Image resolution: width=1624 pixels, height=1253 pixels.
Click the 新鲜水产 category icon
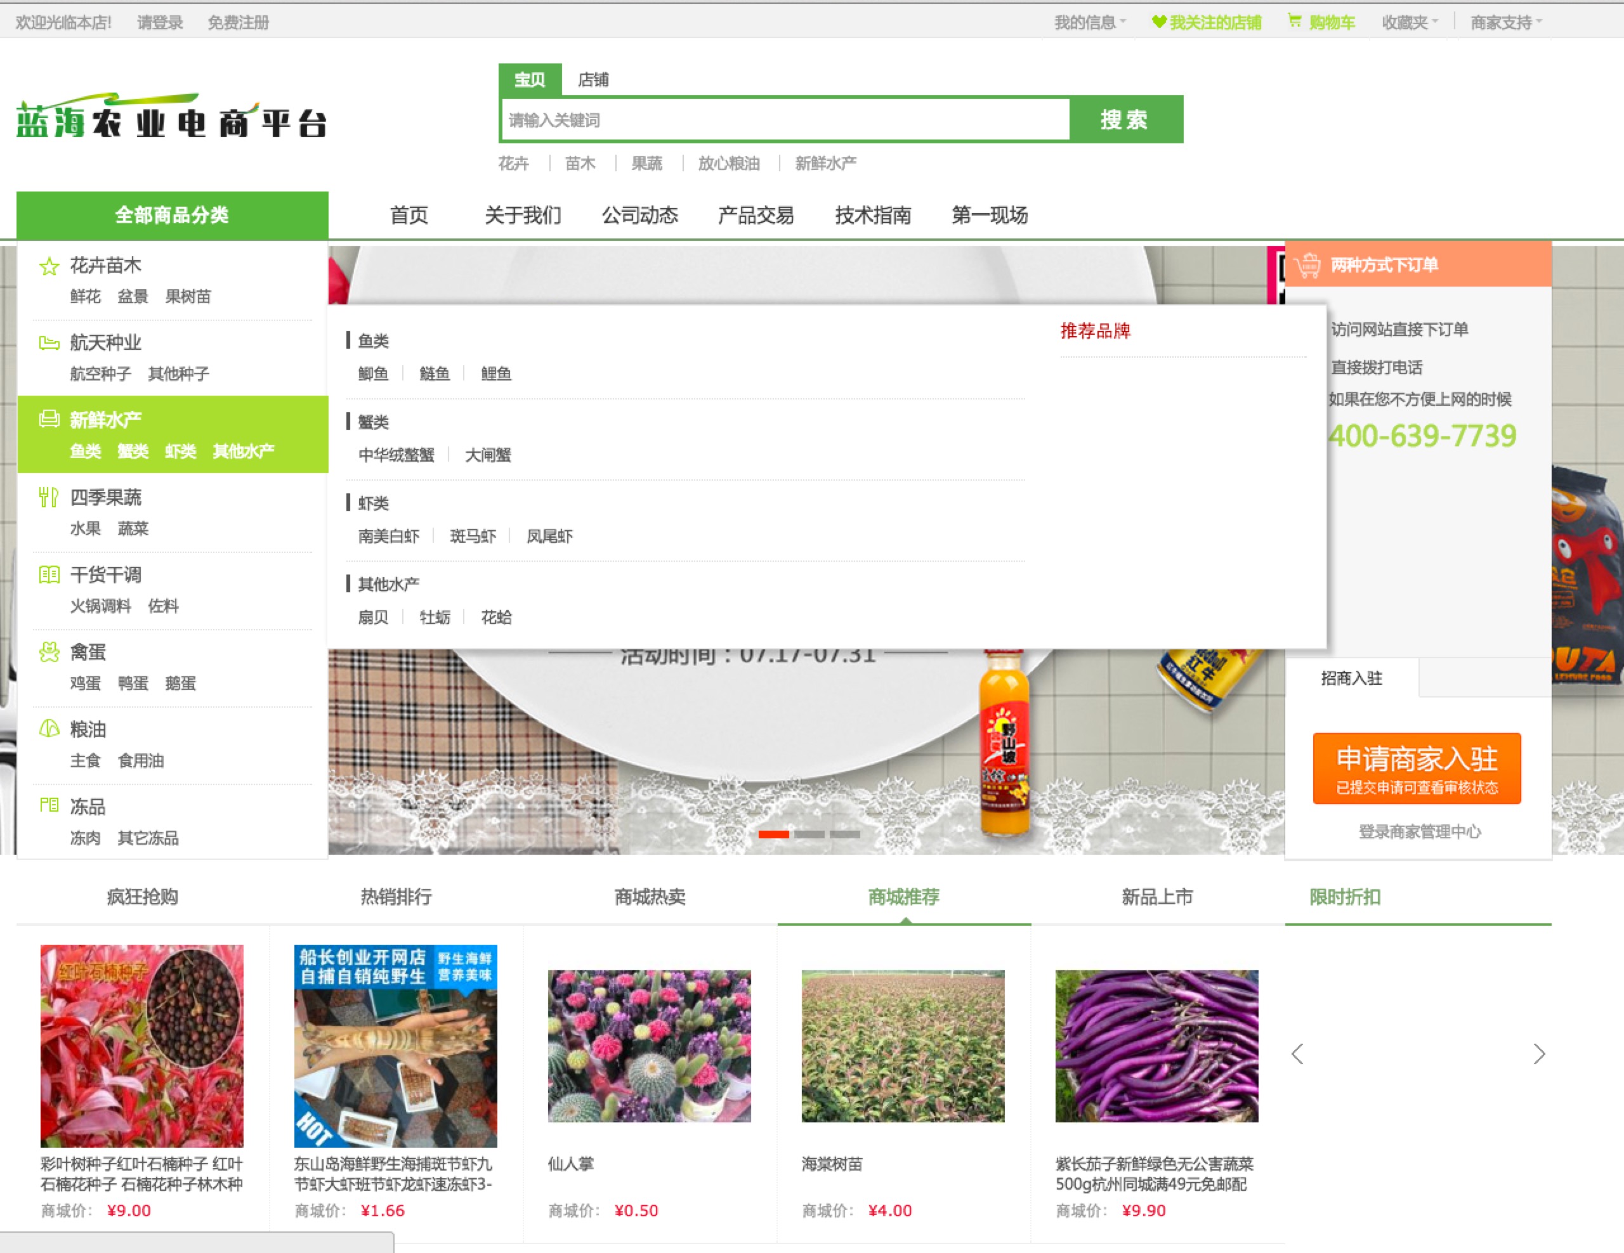pos(48,419)
